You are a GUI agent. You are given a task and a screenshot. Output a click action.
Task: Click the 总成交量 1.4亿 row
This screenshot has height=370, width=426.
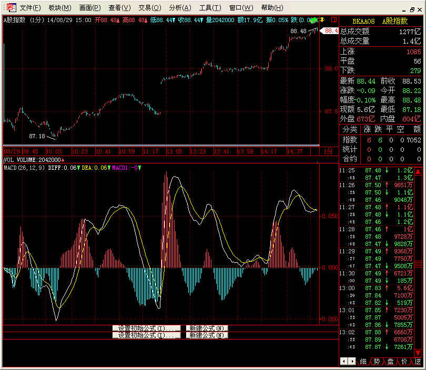(380, 42)
